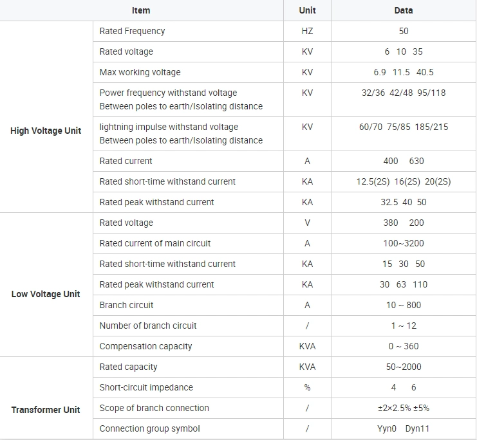
Task: Click the HZ unit cell
Action: pos(307,31)
